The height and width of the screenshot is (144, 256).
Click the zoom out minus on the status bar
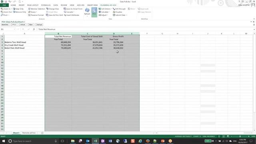click(232, 136)
